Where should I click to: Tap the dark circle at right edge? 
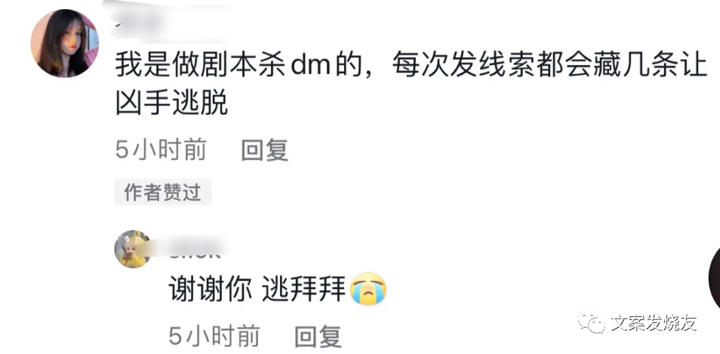pos(714,277)
